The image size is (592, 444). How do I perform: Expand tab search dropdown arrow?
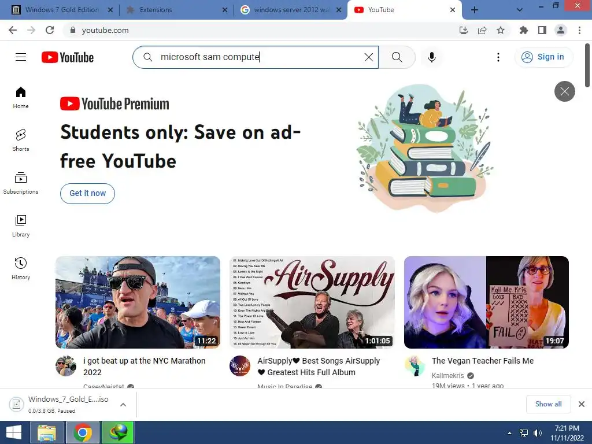(520, 10)
